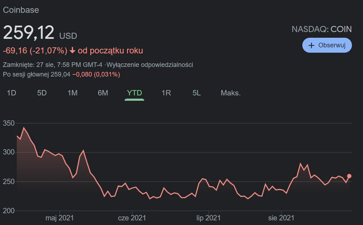This screenshot has height=225, width=363.
Task: Click the -69,16 (-21,07%) change text
Action: click(x=35, y=51)
